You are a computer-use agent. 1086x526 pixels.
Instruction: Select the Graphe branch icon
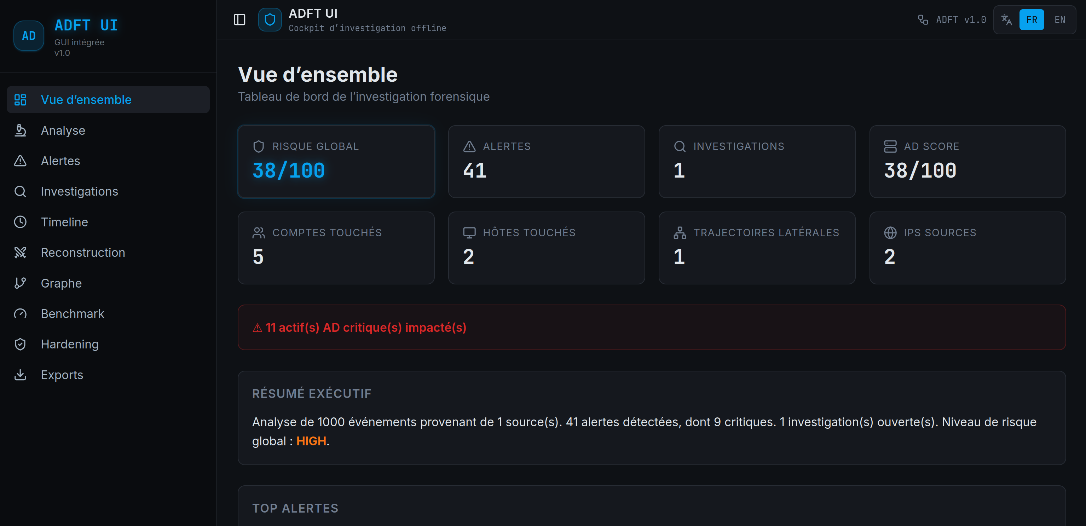pyautogui.click(x=20, y=283)
